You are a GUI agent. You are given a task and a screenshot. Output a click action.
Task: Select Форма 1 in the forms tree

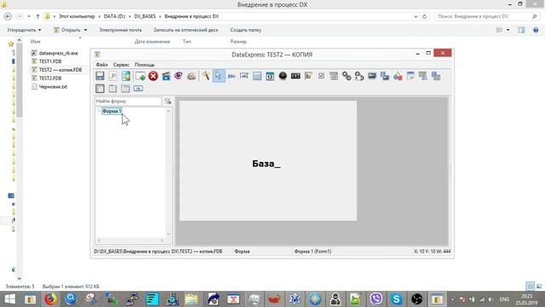pyautogui.click(x=112, y=111)
